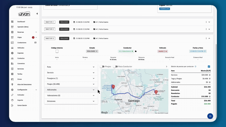226x127 pixels.
Task: Edit the Conductor payment amount icon
Action: coord(210,96)
